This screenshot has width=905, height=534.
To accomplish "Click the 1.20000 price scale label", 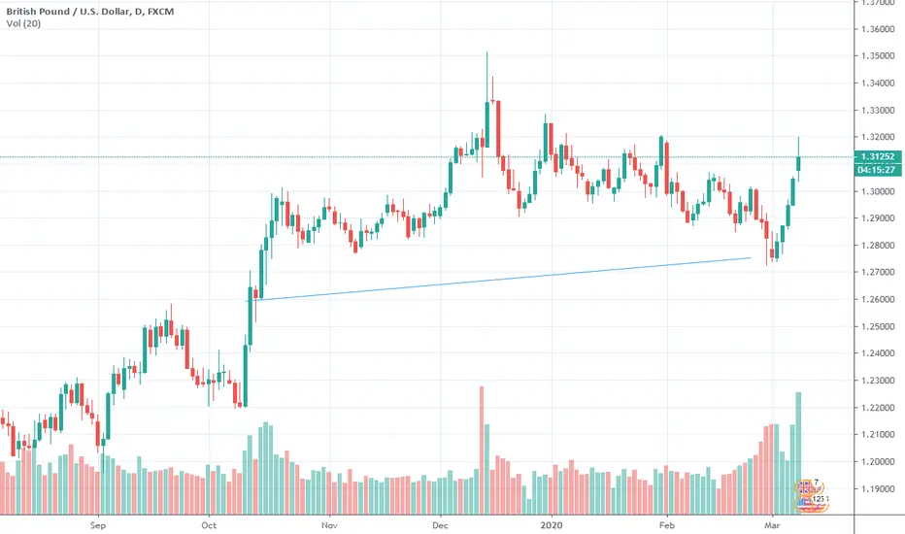I will point(878,461).
